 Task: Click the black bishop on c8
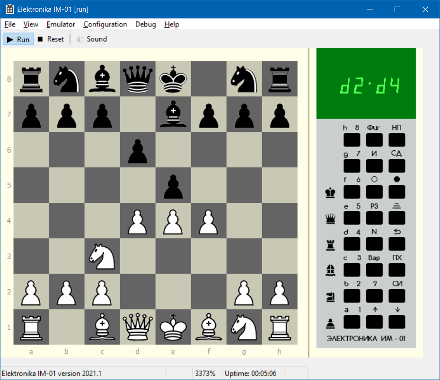(x=102, y=79)
